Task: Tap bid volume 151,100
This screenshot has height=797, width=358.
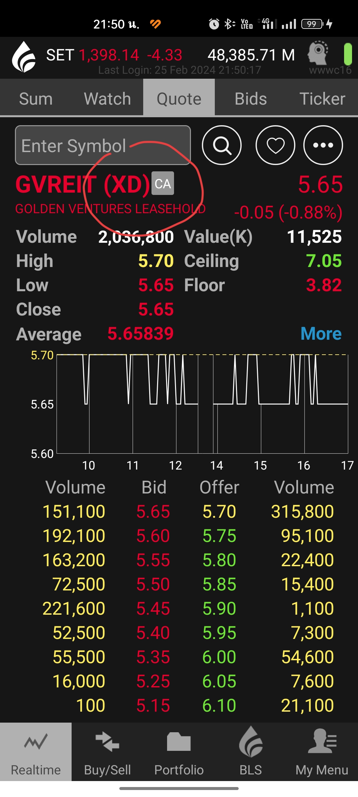Action: tap(74, 511)
